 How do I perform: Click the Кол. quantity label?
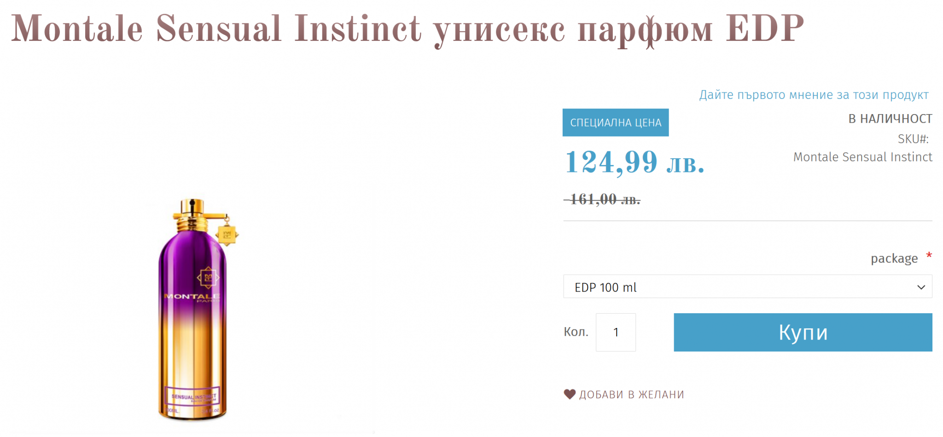pyautogui.click(x=576, y=332)
